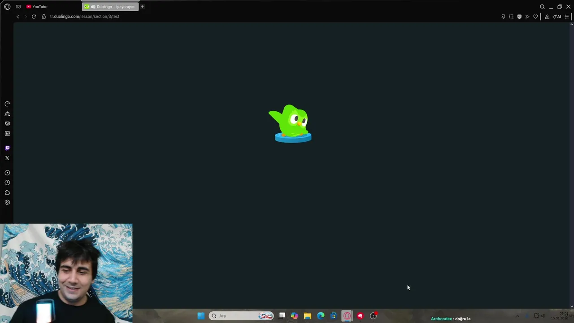This screenshot has width=574, height=323.
Task: Select the Opera taskbar icon
Action: [x=347, y=316]
